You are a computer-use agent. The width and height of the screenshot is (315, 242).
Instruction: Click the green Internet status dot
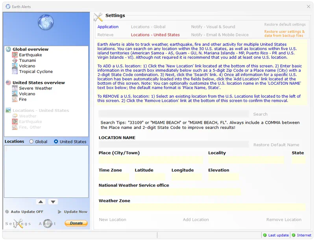(293, 235)
